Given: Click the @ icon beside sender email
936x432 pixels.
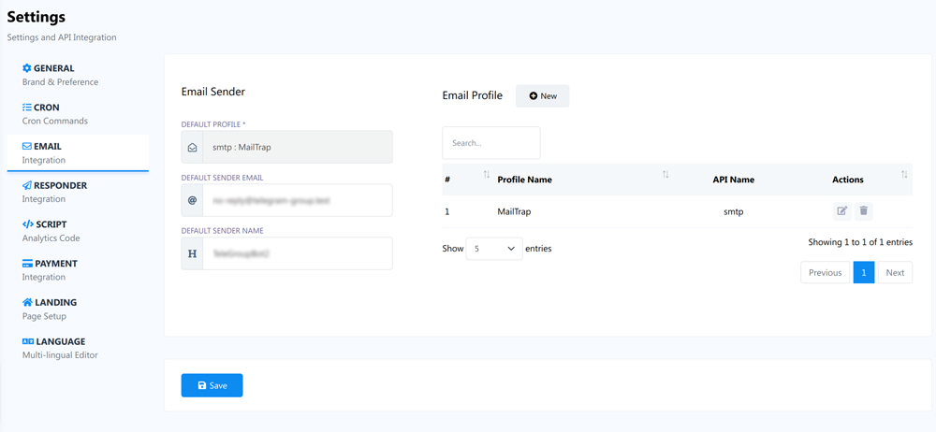Looking at the screenshot, I should 193,200.
